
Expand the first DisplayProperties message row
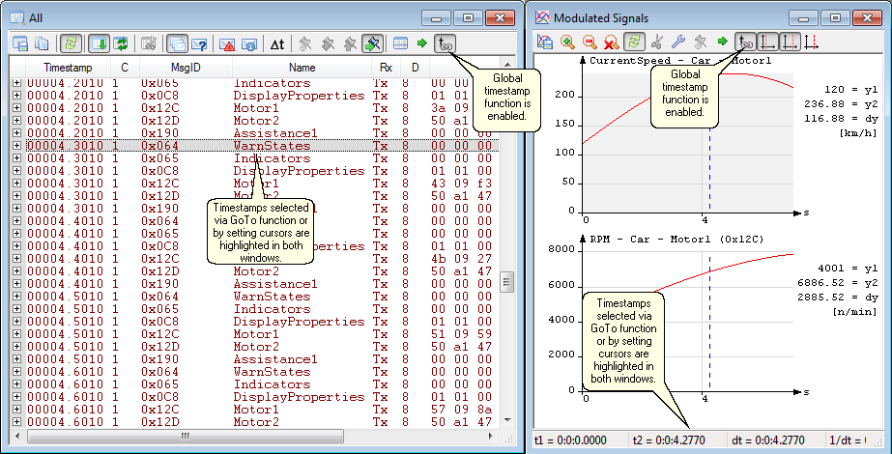(16, 96)
